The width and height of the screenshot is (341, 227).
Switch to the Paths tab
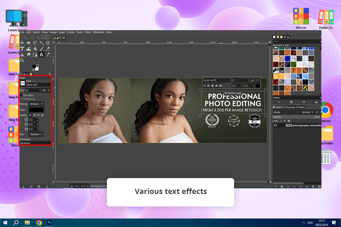[x=301, y=107]
